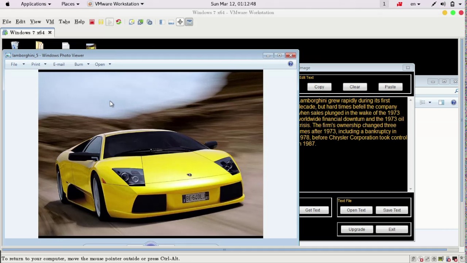Open the VMware Workstation app menu

(x=116, y=4)
